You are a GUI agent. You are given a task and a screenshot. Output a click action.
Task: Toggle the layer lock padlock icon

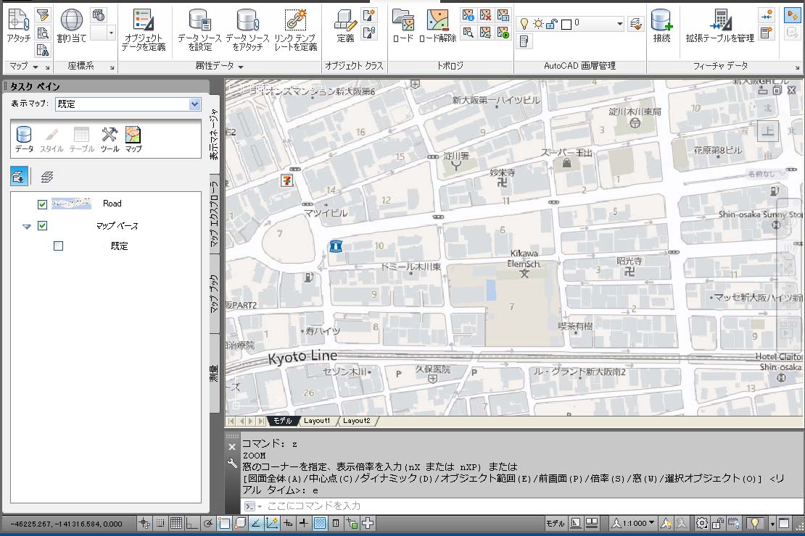552,24
